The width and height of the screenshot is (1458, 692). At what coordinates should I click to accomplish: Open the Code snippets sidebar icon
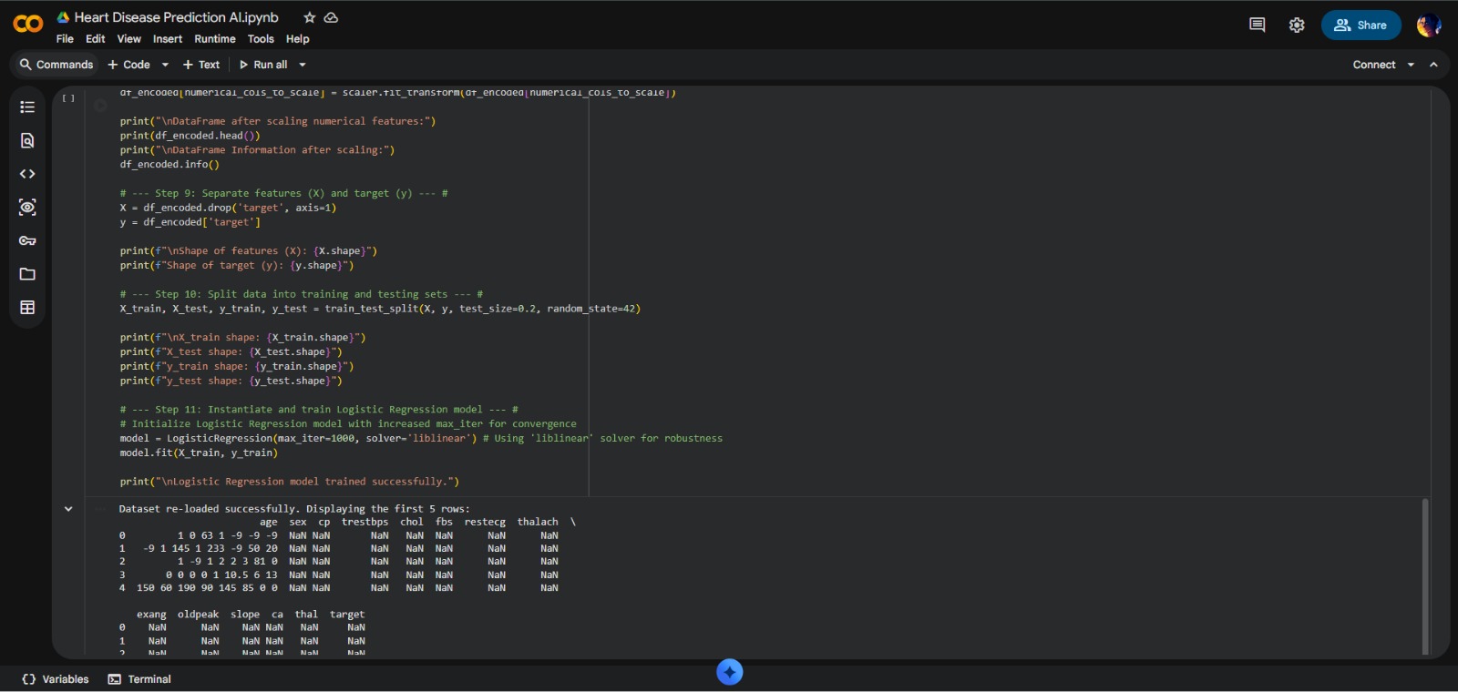[x=27, y=174]
